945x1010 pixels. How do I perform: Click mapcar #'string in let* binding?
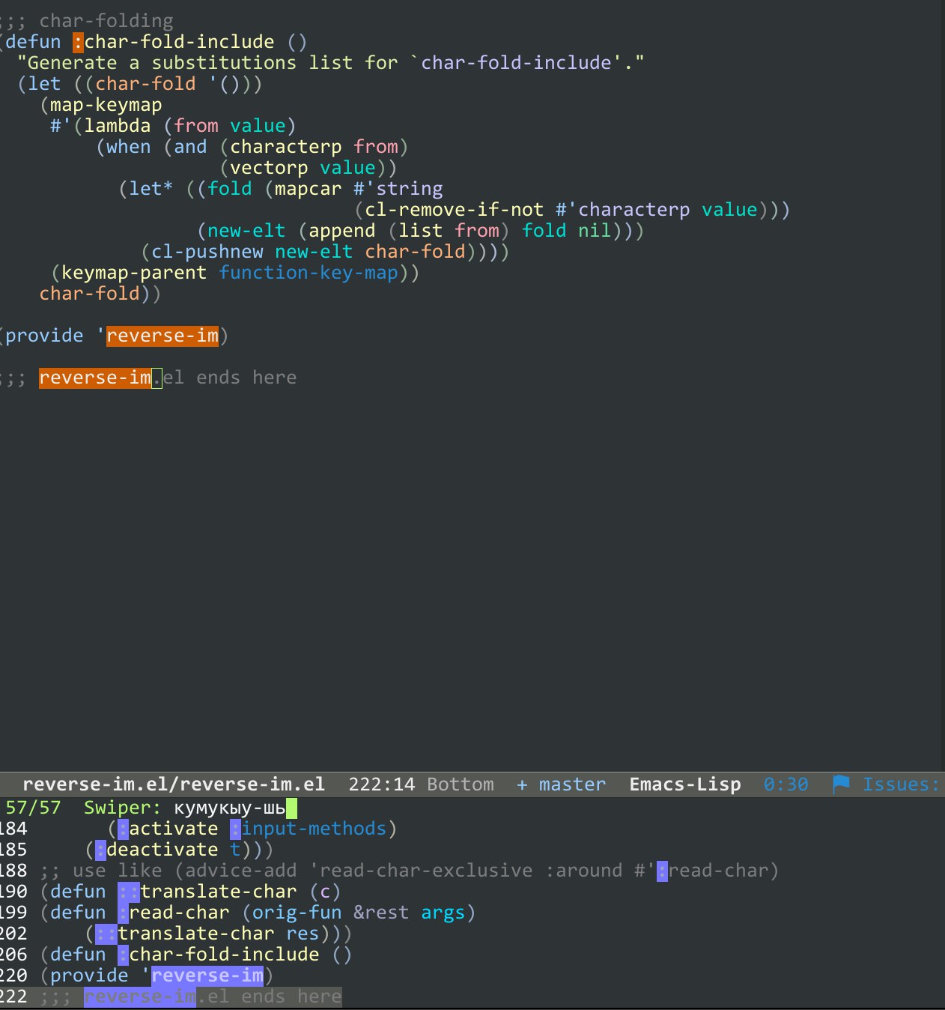click(359, 189)
